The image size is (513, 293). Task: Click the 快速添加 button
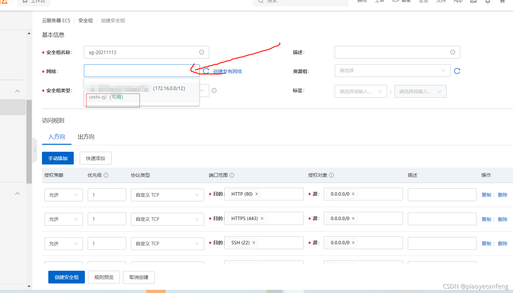pos(96,158)
